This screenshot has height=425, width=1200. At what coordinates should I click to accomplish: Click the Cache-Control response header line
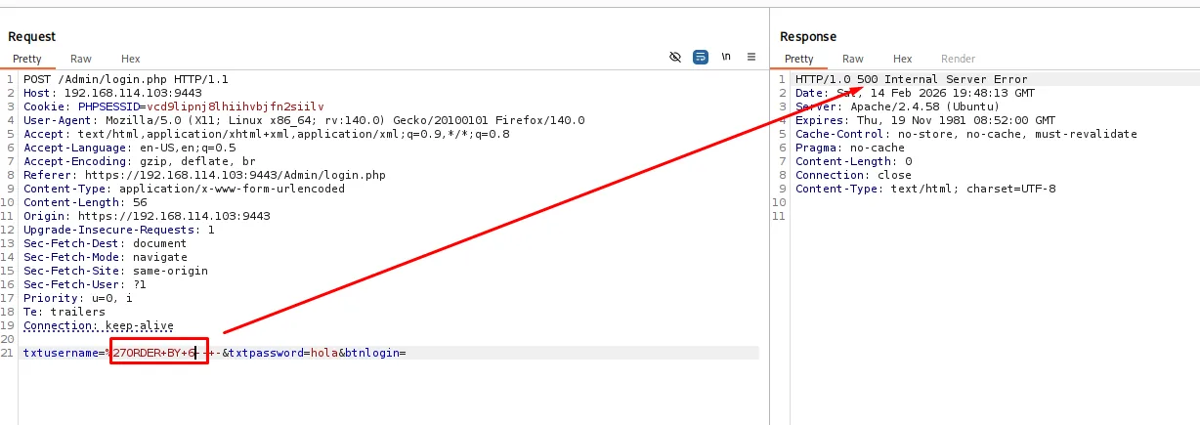pos(966,134)
